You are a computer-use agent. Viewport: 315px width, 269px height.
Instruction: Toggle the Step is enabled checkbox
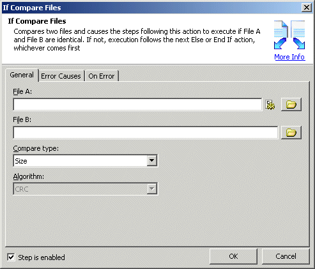[11, 257]
